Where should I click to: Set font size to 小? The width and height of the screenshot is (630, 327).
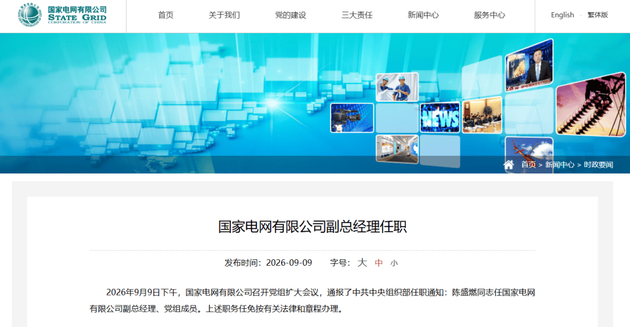coord(394,263)
